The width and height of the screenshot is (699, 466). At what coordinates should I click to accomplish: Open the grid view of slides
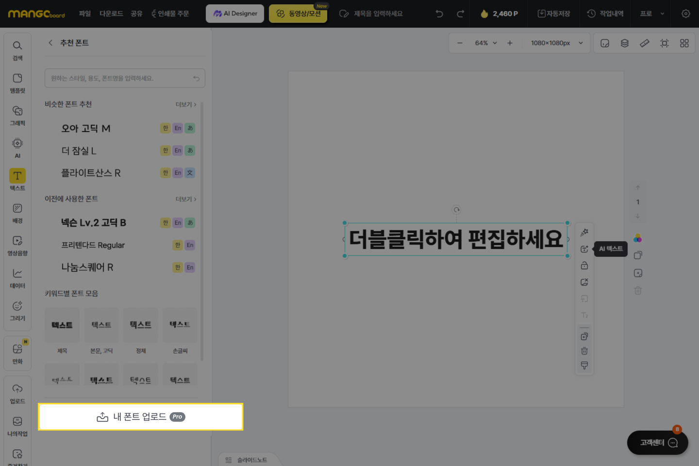684,43
